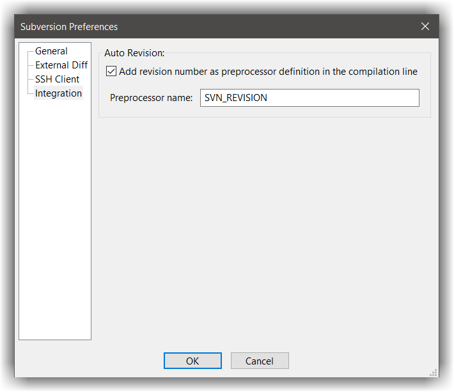Switch to the SSH Client settings page

(x=57, y=79)
